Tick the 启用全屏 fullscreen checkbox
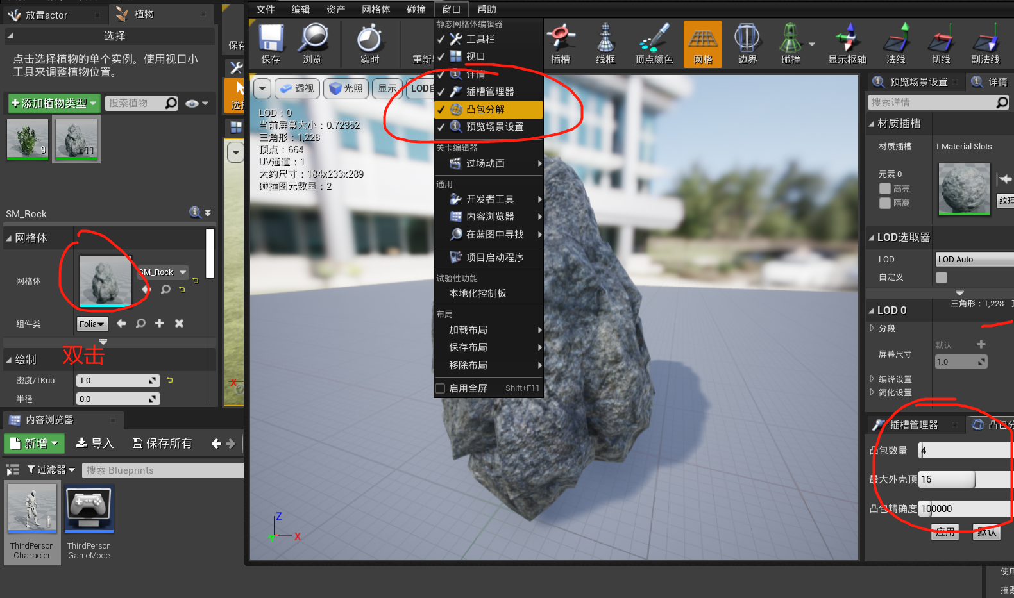Image resolution: width=1014 pixels, height=598 pixels. (x=440, y=388)
